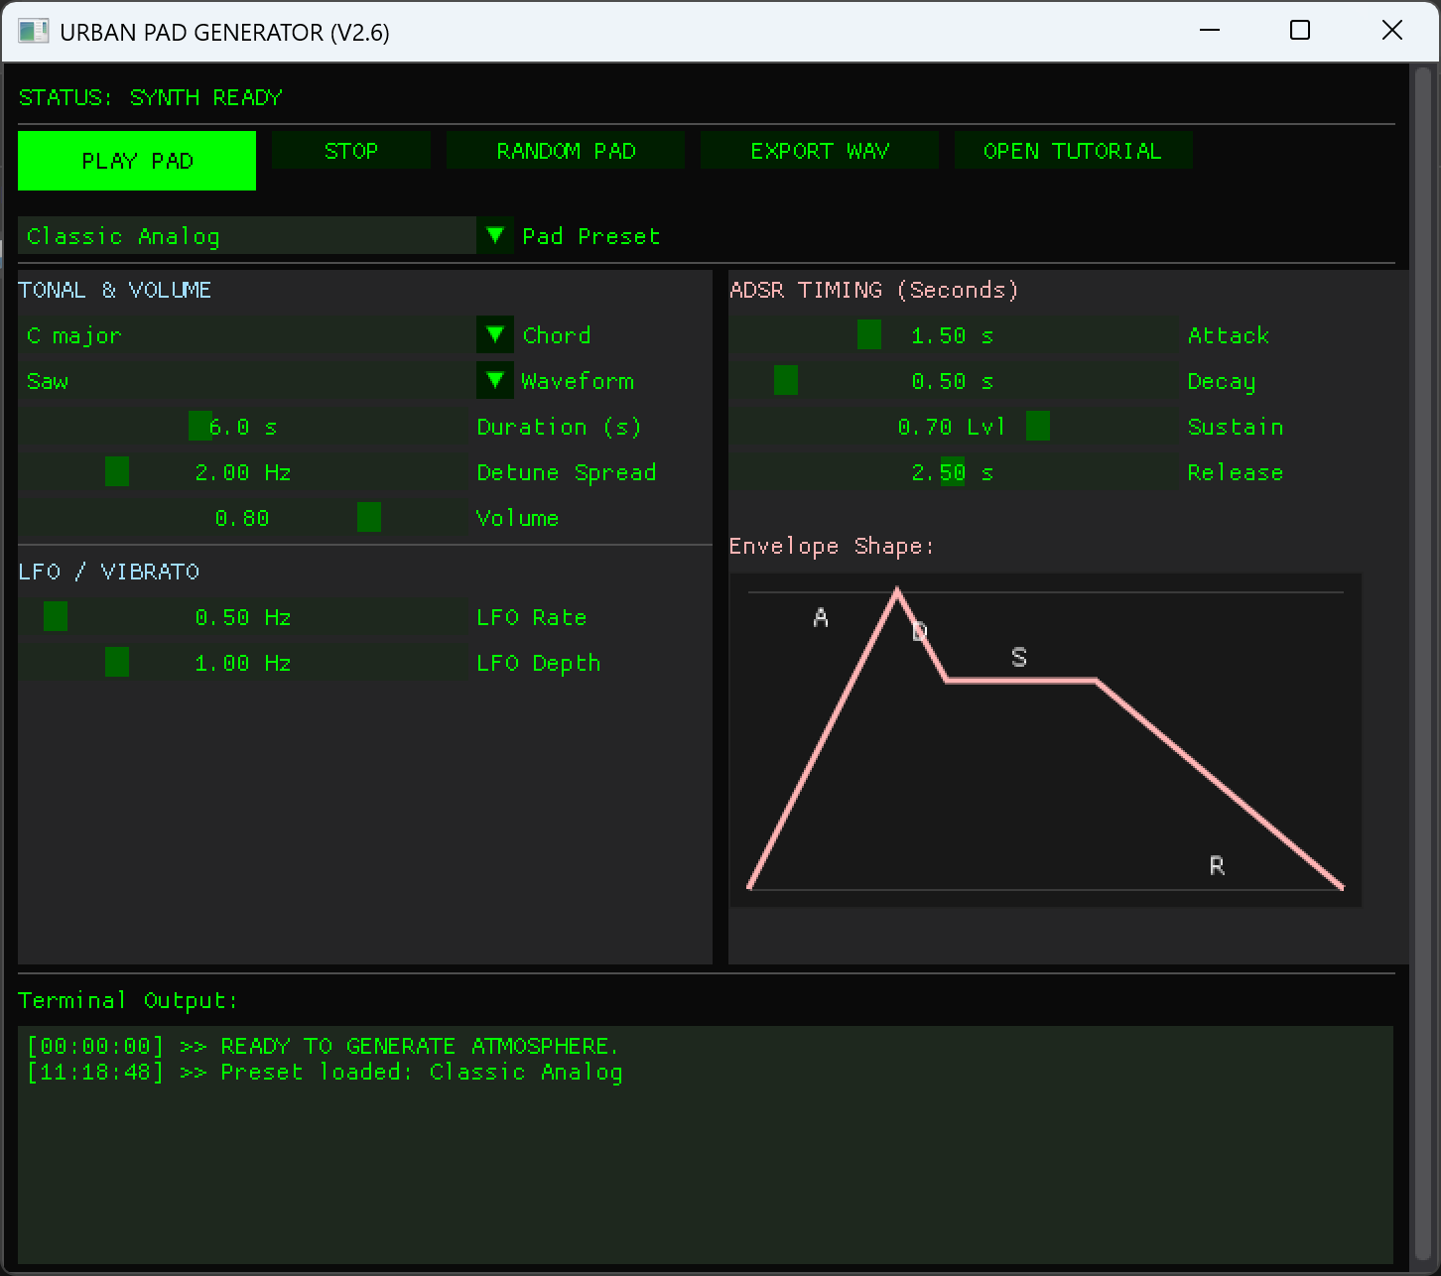Click the green arrow icon beside Pad Preset

[x=494, y=235]
